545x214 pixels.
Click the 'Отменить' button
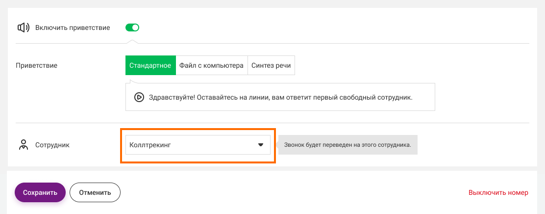tap(95, 192)
